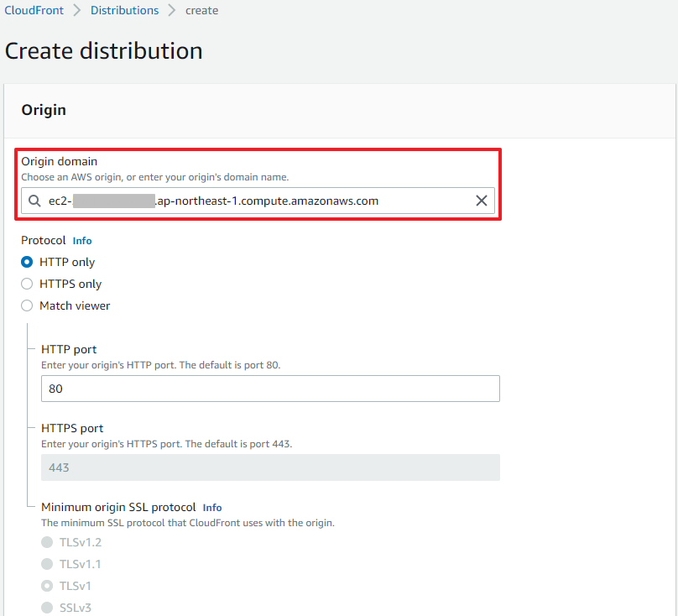Click the 'default is port 443' description
The width and height of the screenshot is (678, 616).
(x=166, y=444)
